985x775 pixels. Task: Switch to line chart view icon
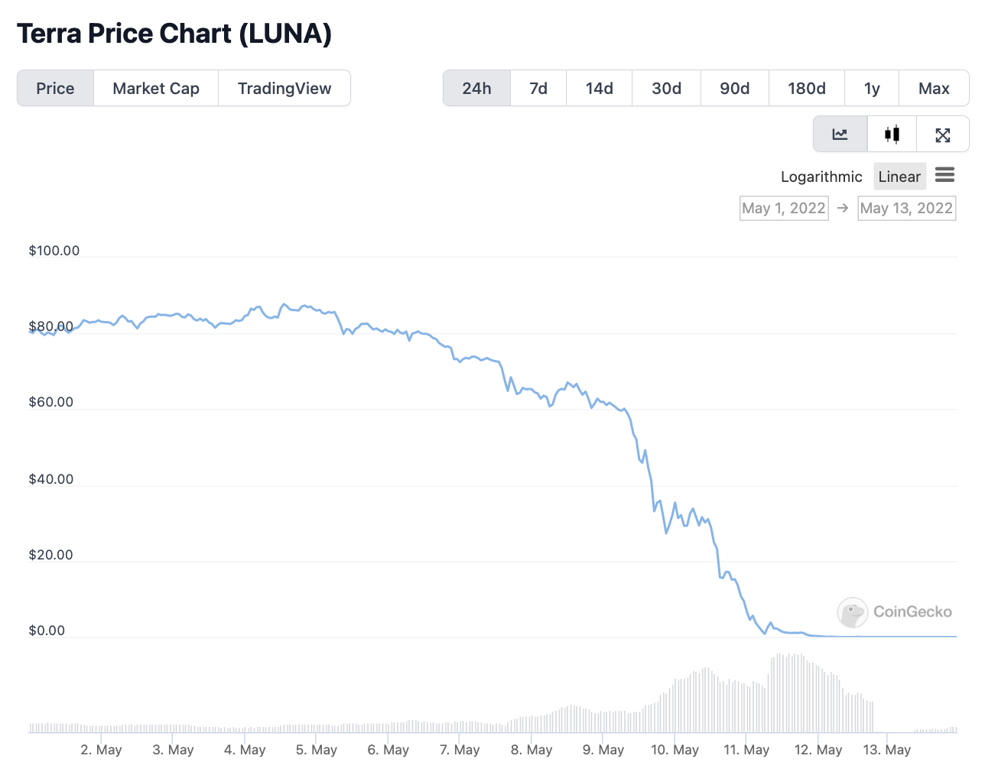click(x=840, y=135)
